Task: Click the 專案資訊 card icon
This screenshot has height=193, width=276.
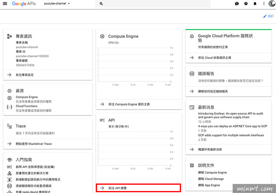Action: click(x=9, y=36)
